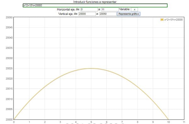The image size is (189, 124).
Task: Click the y-axis tick label 20035
Action: [9, 48]
